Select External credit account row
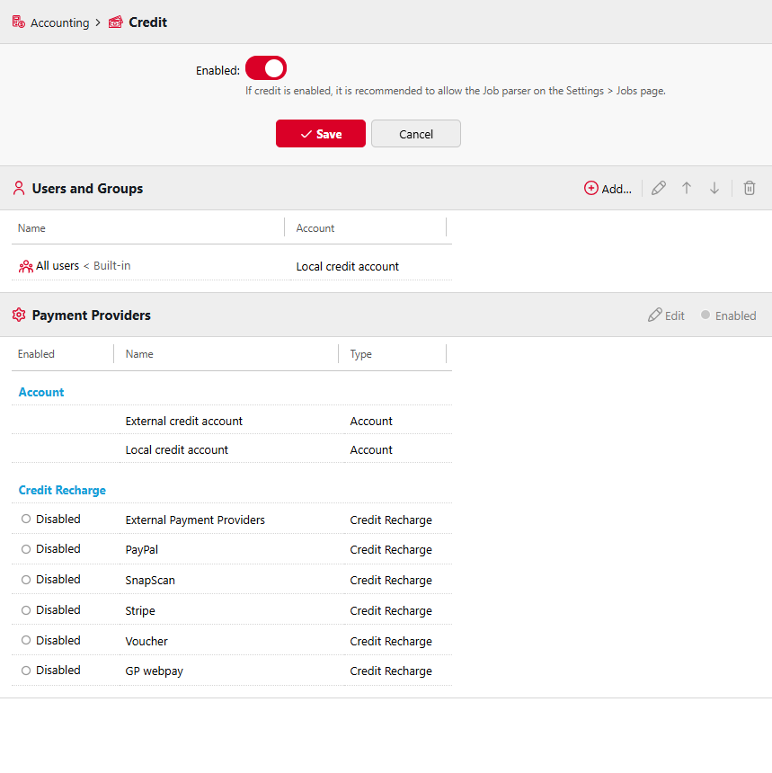The image size is (772, 773). click(232, 421)
